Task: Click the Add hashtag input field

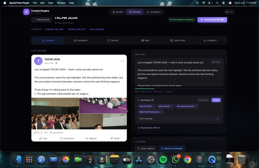Action: point(175,119)
